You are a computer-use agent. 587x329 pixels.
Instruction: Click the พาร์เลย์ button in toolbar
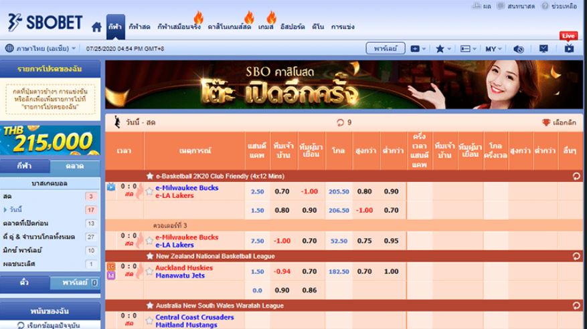pyautogui.click(x=386, y=48)
